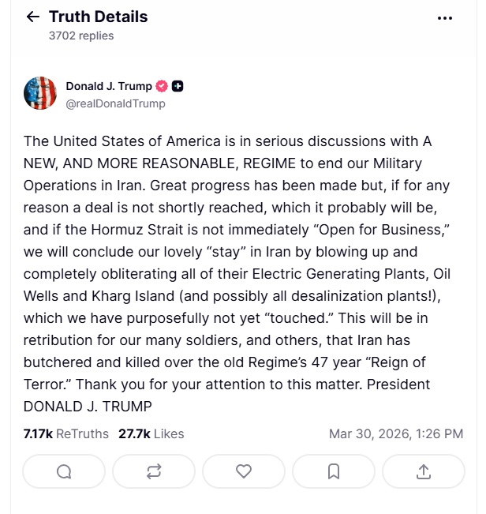Share the post via the upload arrow icon
Viewport: 486px width, 514px height.
[x=424, y=471]
